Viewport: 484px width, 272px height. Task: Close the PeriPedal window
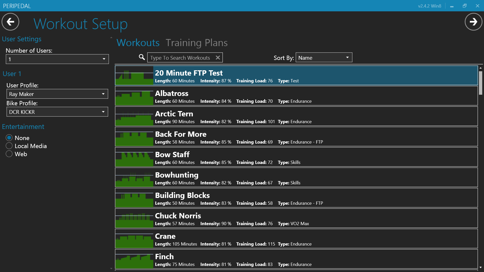point(477,6)
